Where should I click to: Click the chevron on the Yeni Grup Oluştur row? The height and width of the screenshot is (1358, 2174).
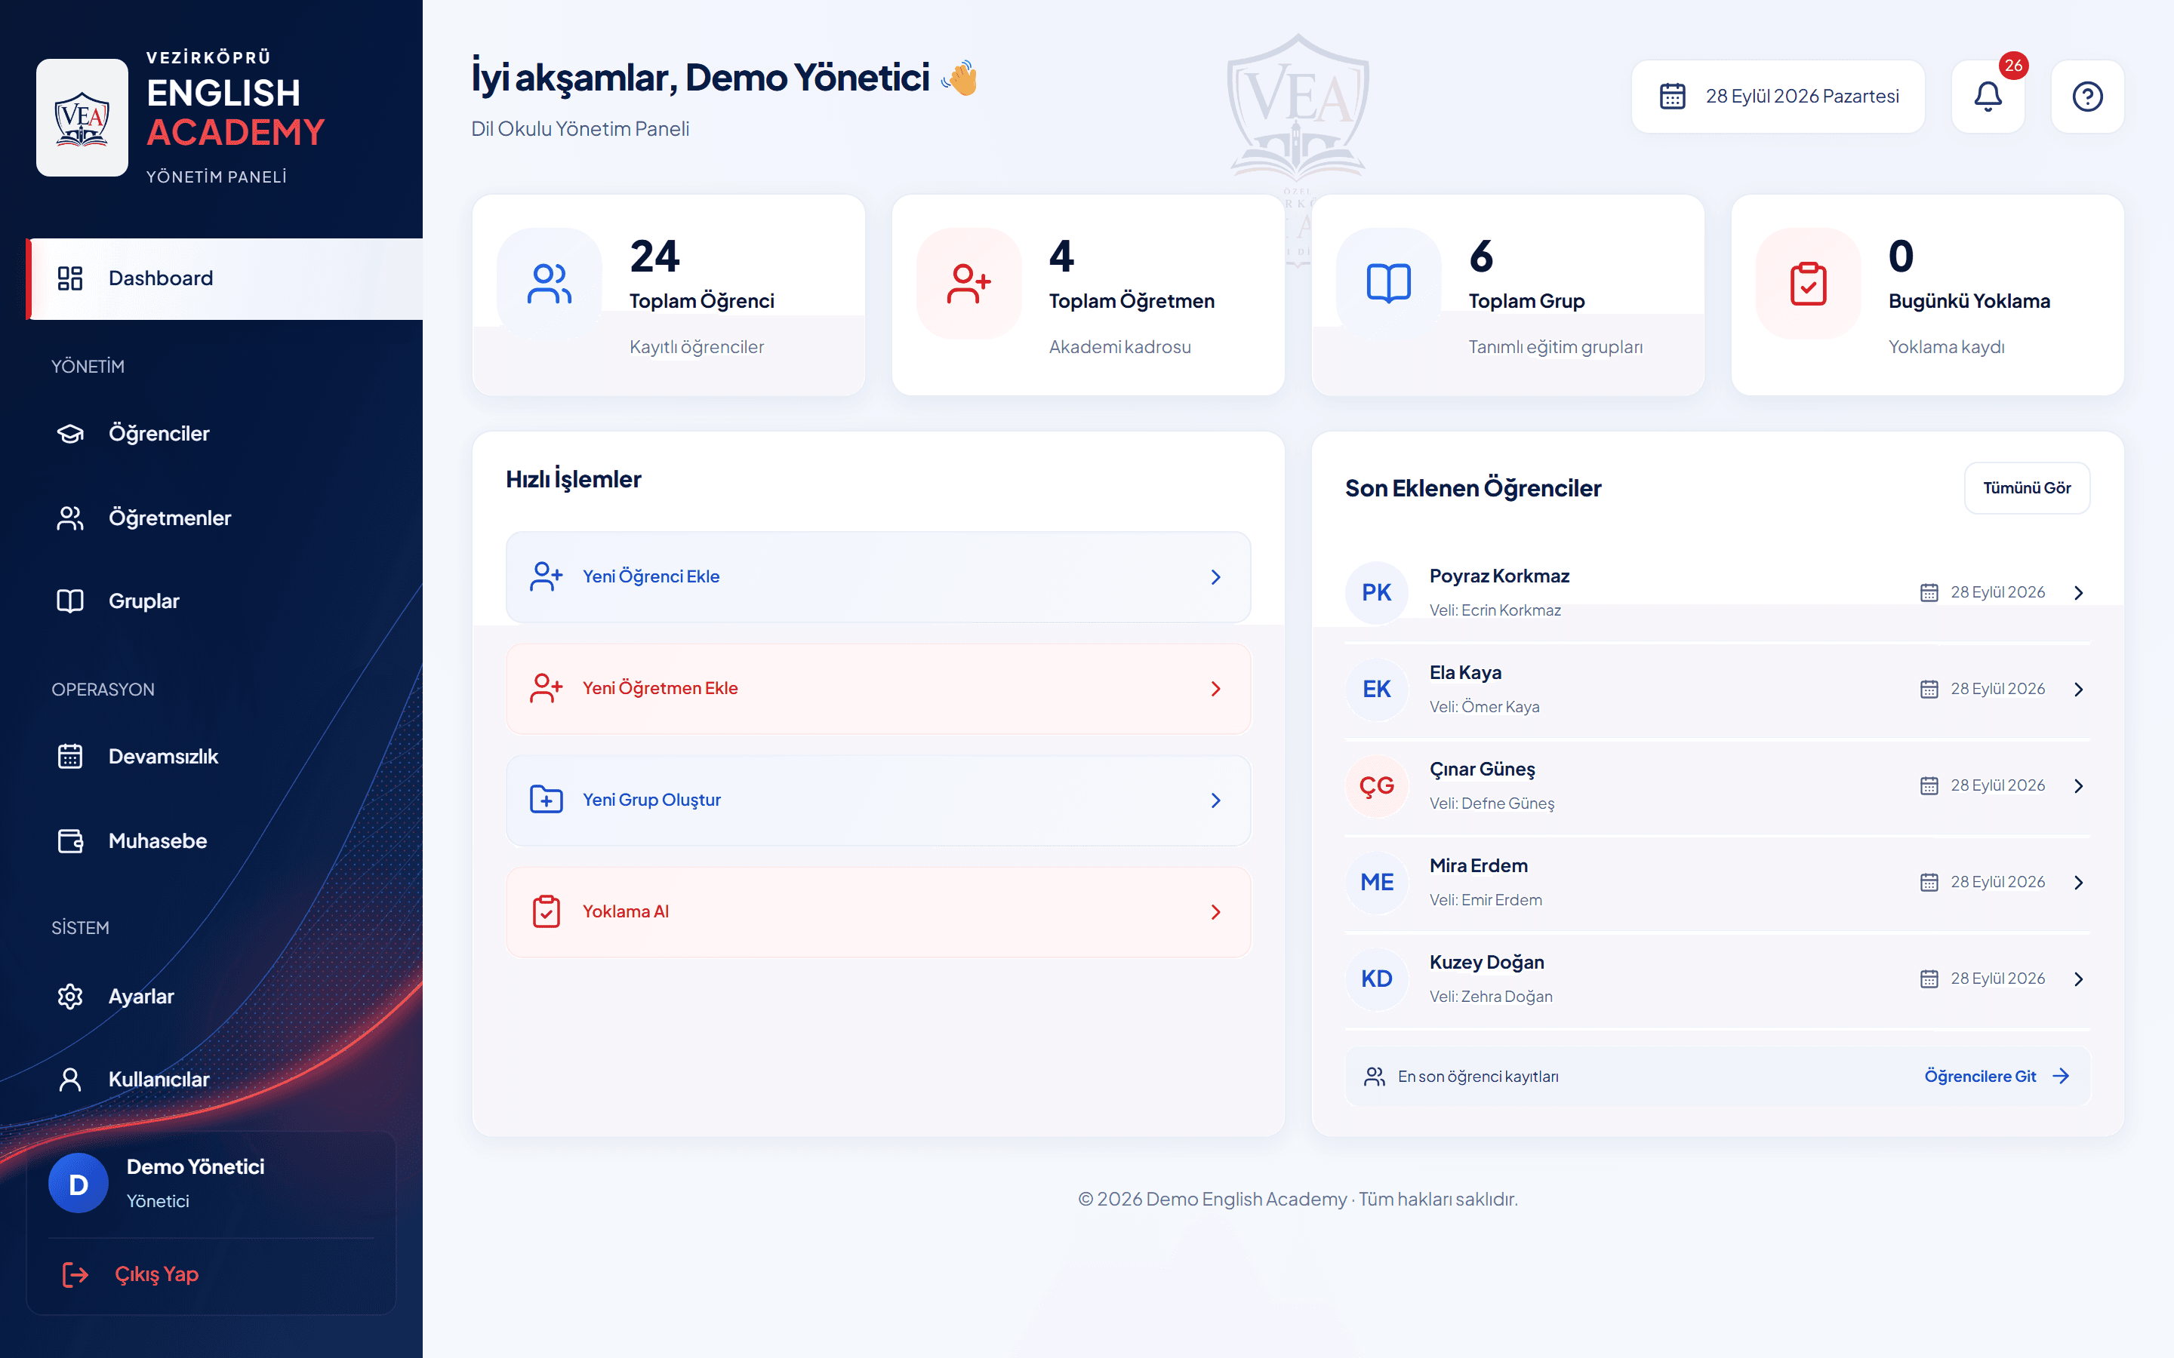click(x=1215, y=800)
